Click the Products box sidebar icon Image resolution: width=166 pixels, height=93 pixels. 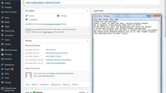point(2,55)
